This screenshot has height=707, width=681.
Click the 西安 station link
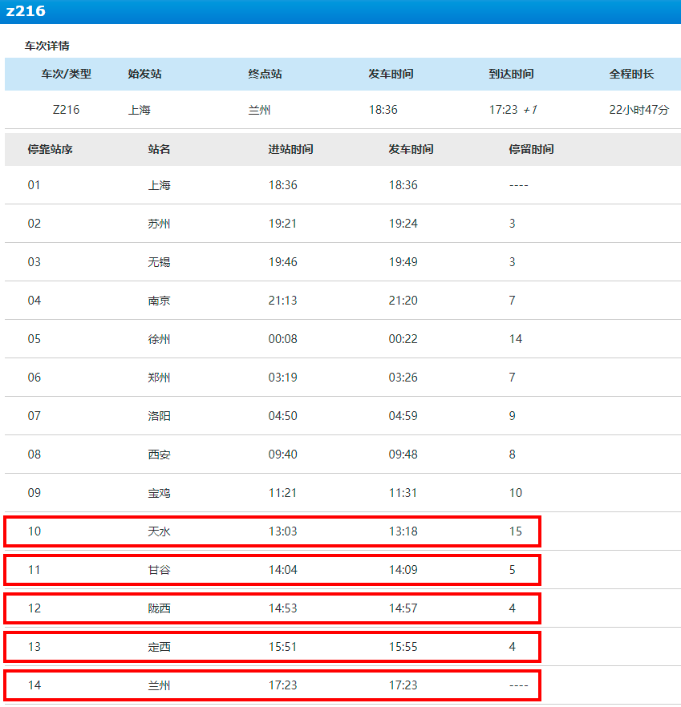[x=159, y=454]
